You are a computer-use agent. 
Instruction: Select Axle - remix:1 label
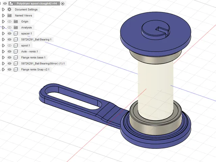coord(29,52)
